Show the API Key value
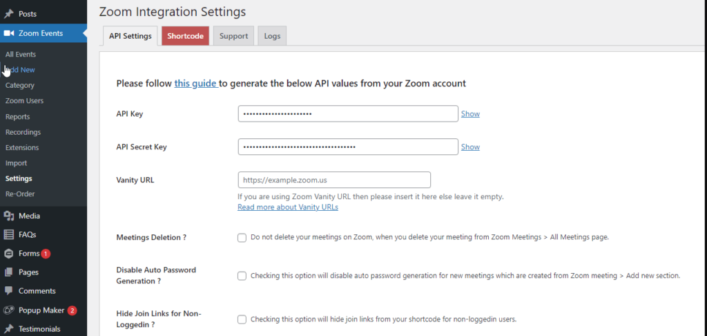This screenshot has height=336, width=707. coord(470,114)
